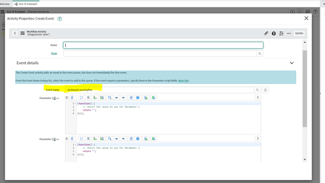The height and width of the screenshot is (183, 325).
Task: Click the Event name field sla.breach.seventyfive
Action: (x=160, y=90)
